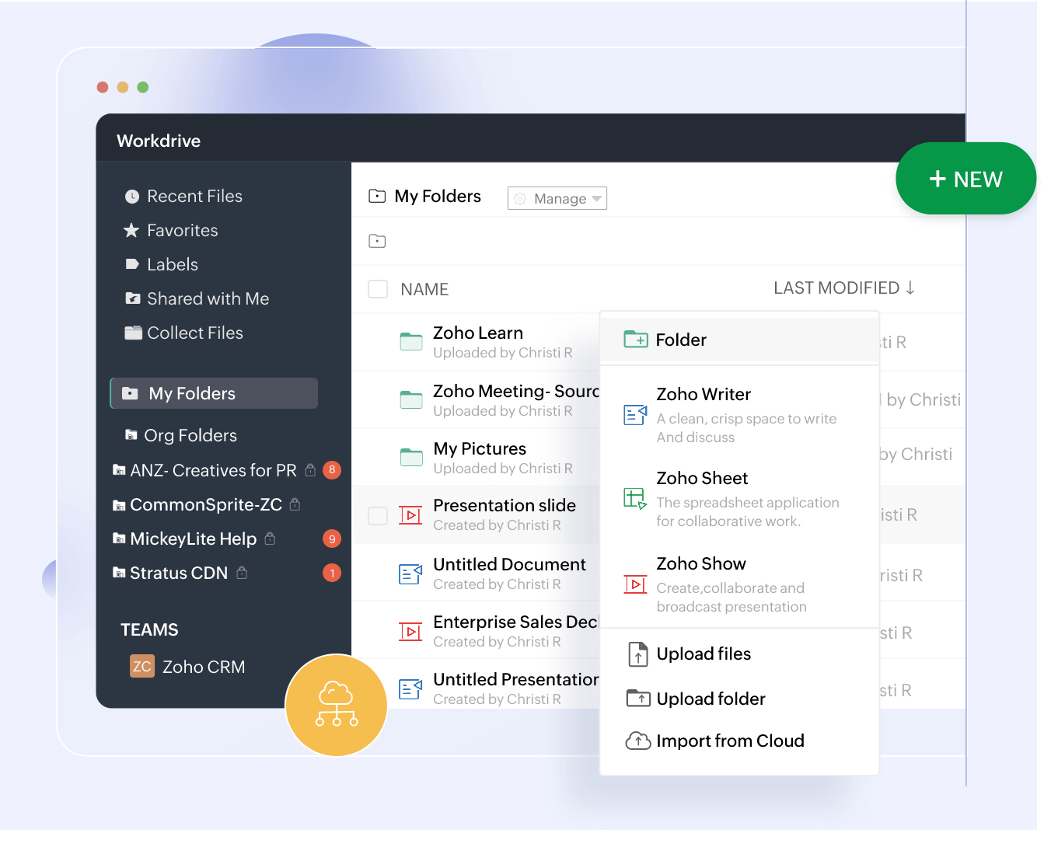Image resolution: width=1051 pixels, height=854 pixels.
Task: Click the Untitled Document writer icon
Action: click(x=410, y=574)
